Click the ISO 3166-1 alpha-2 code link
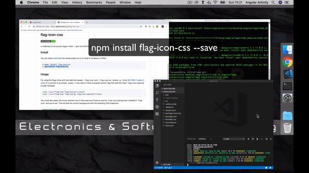The width and height of the screenshot is (309, 173). (136, 80)
